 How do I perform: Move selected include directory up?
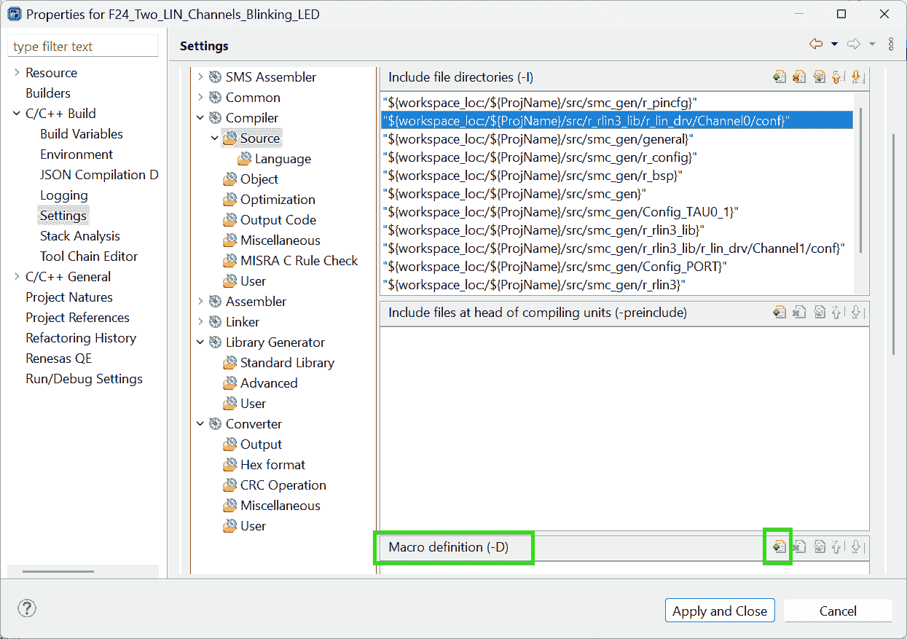point(837,77)
